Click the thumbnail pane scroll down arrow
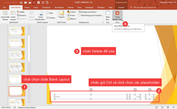Screen dimensions: 177x109 pyautogui.click(x=29, y=104)
